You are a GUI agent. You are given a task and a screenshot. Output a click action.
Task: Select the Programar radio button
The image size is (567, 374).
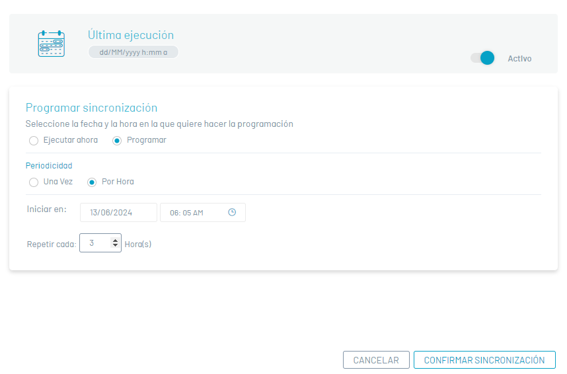tap(117, 141)
